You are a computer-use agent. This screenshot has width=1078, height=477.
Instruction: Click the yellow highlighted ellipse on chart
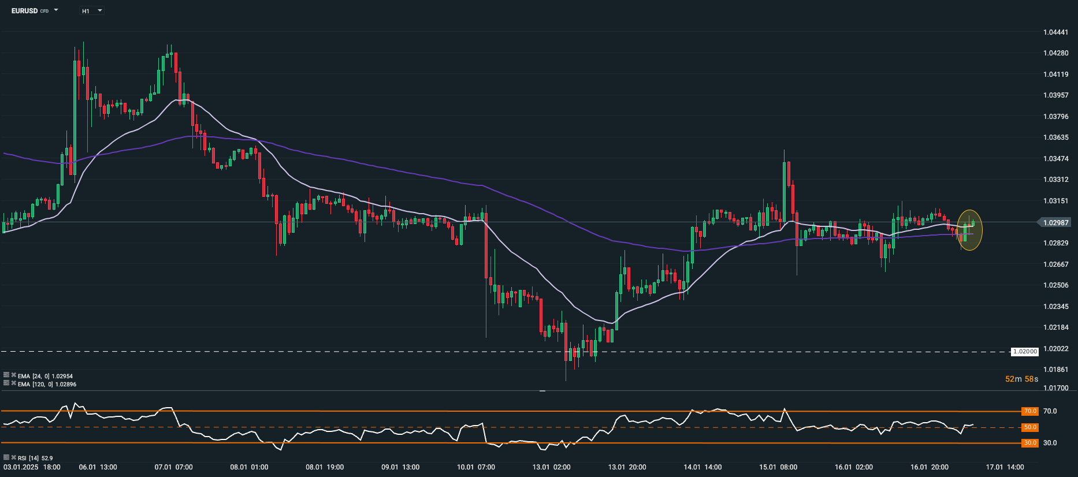click(969, 230)
